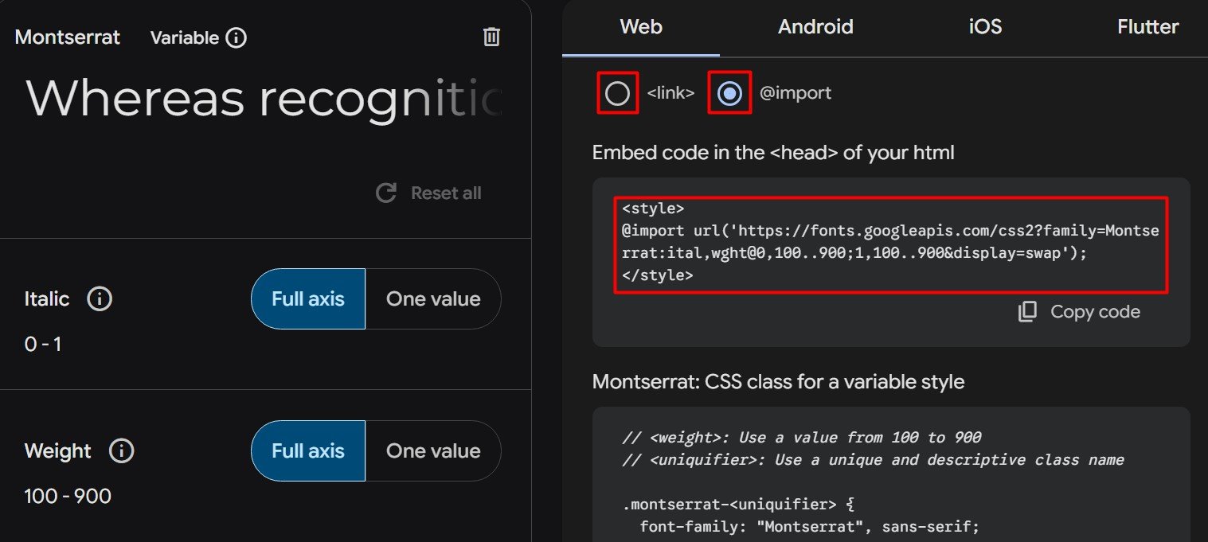Click the Montserrat font name
Screen dimensions: 1208x542
68,37
